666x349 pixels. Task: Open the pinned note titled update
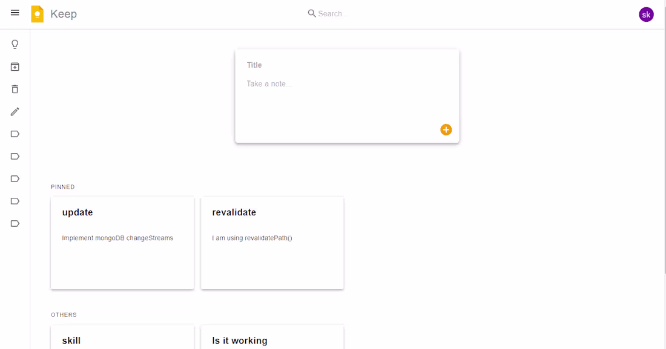122,242
